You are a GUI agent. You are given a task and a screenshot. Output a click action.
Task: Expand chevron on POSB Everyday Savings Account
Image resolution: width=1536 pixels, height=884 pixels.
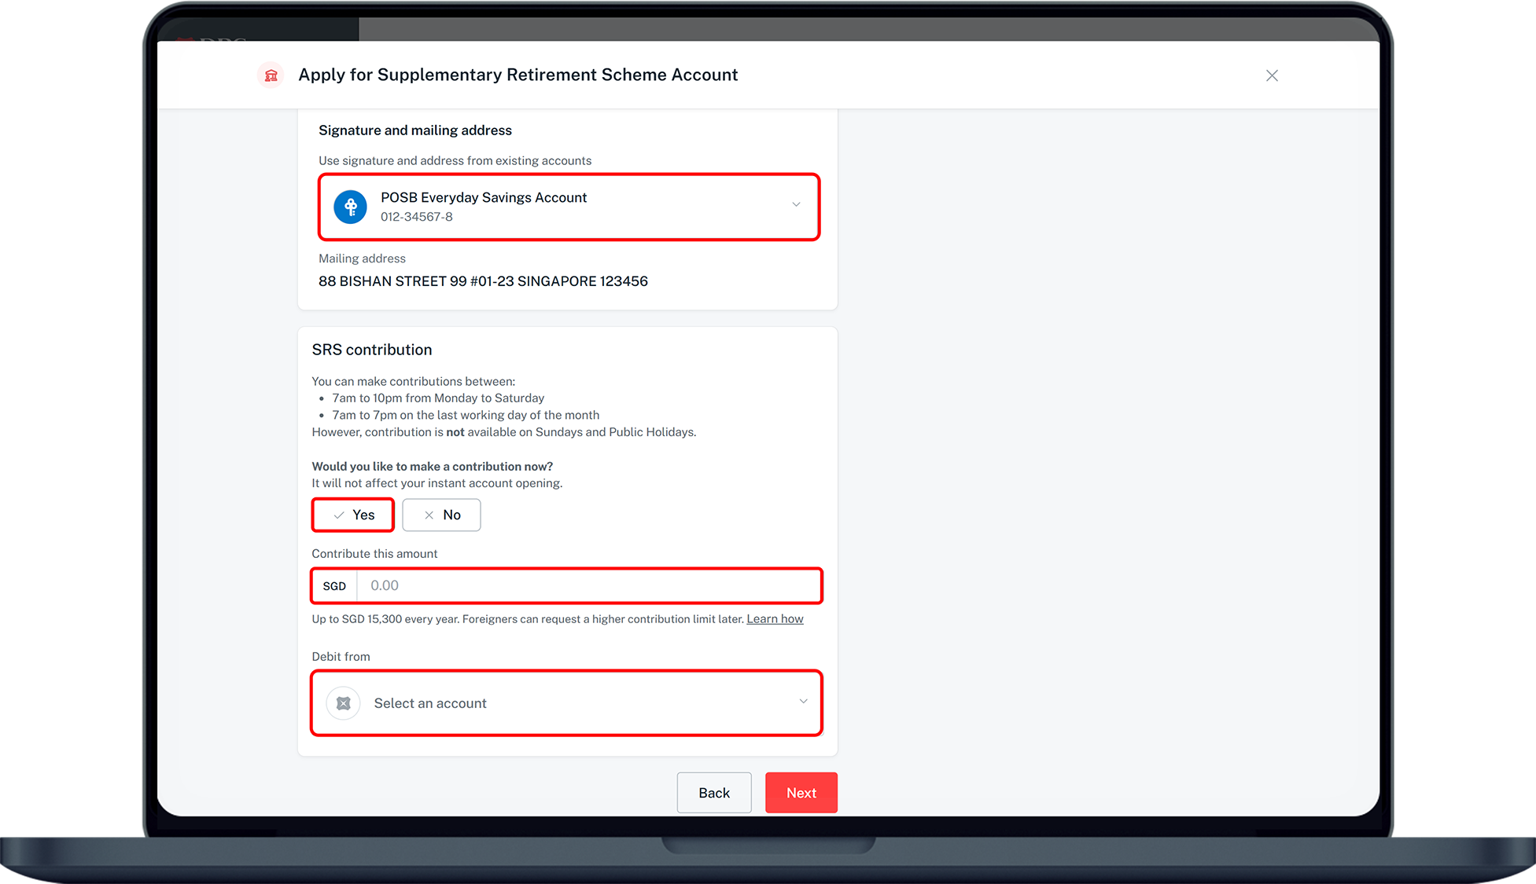point(796,205)
